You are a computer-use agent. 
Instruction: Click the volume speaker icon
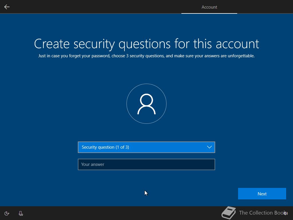(x=286, y=213)
